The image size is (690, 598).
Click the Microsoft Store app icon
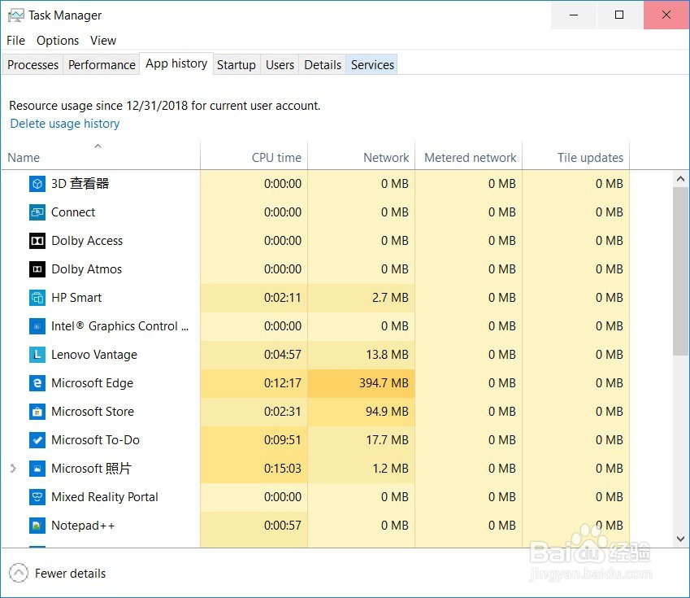(37, 412)
